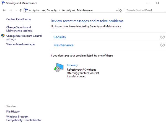166x123 pixels.
Task: Maximize the Security and Maintenance window
Action: 158,3
